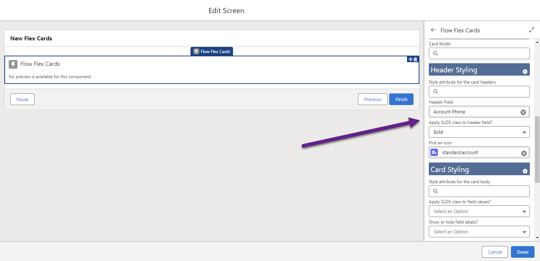This screenshot has width=540, height=261.
Task: Open Card Styling info tooltip
Action: click(525, 171)
